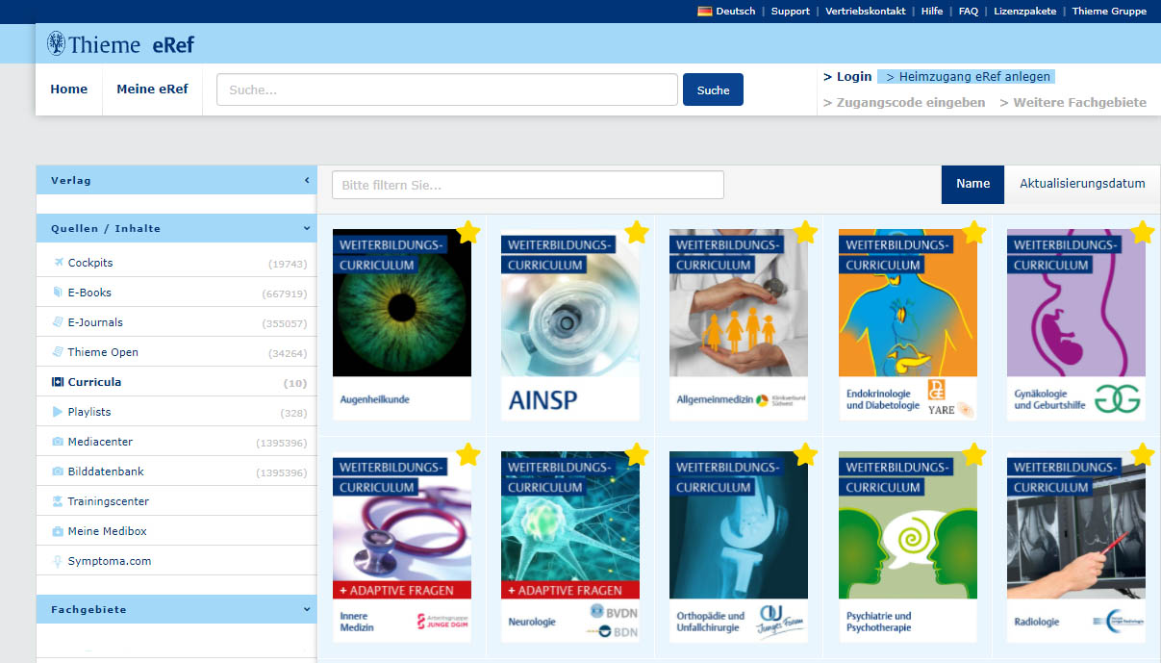Click the Login link

pyautogui.click(x=847, y=77)
